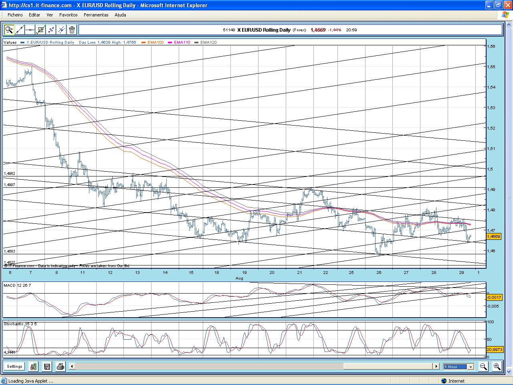Screen dimensions: 513x385
Task: Zoom out with minus magnifier
Action: [483, 366]
